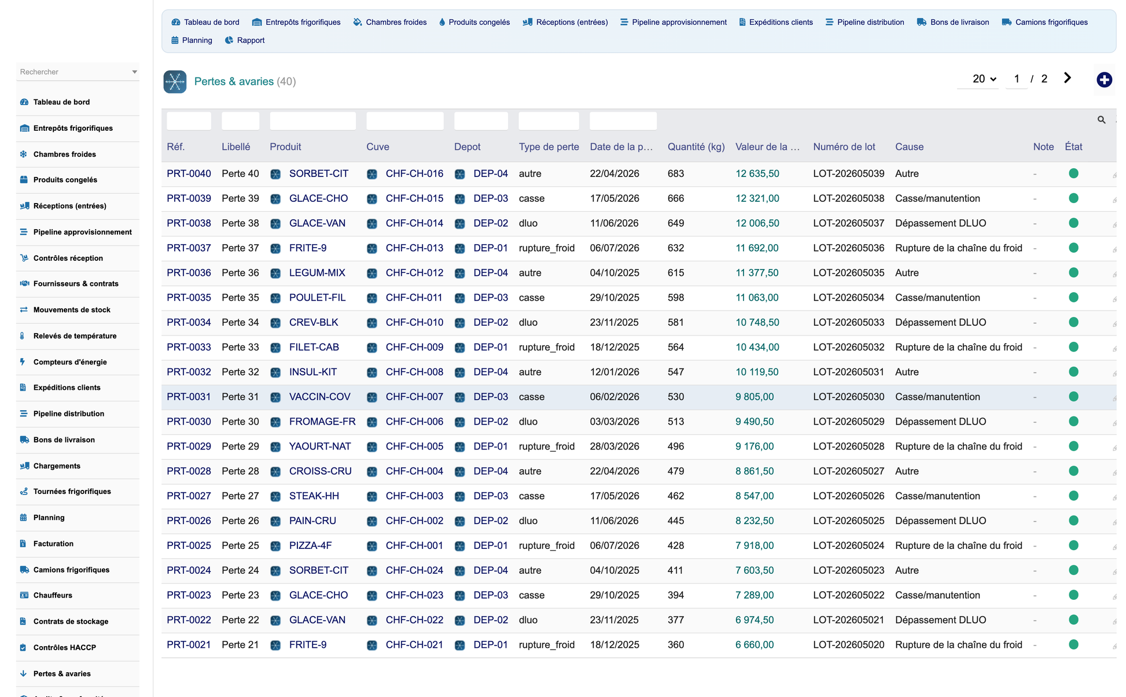The height and width of the screenshot is (697, 1126).
Task: Click Contrôles HACCP clipboard icon in sidebar
Action: click(x=23, y=647)
